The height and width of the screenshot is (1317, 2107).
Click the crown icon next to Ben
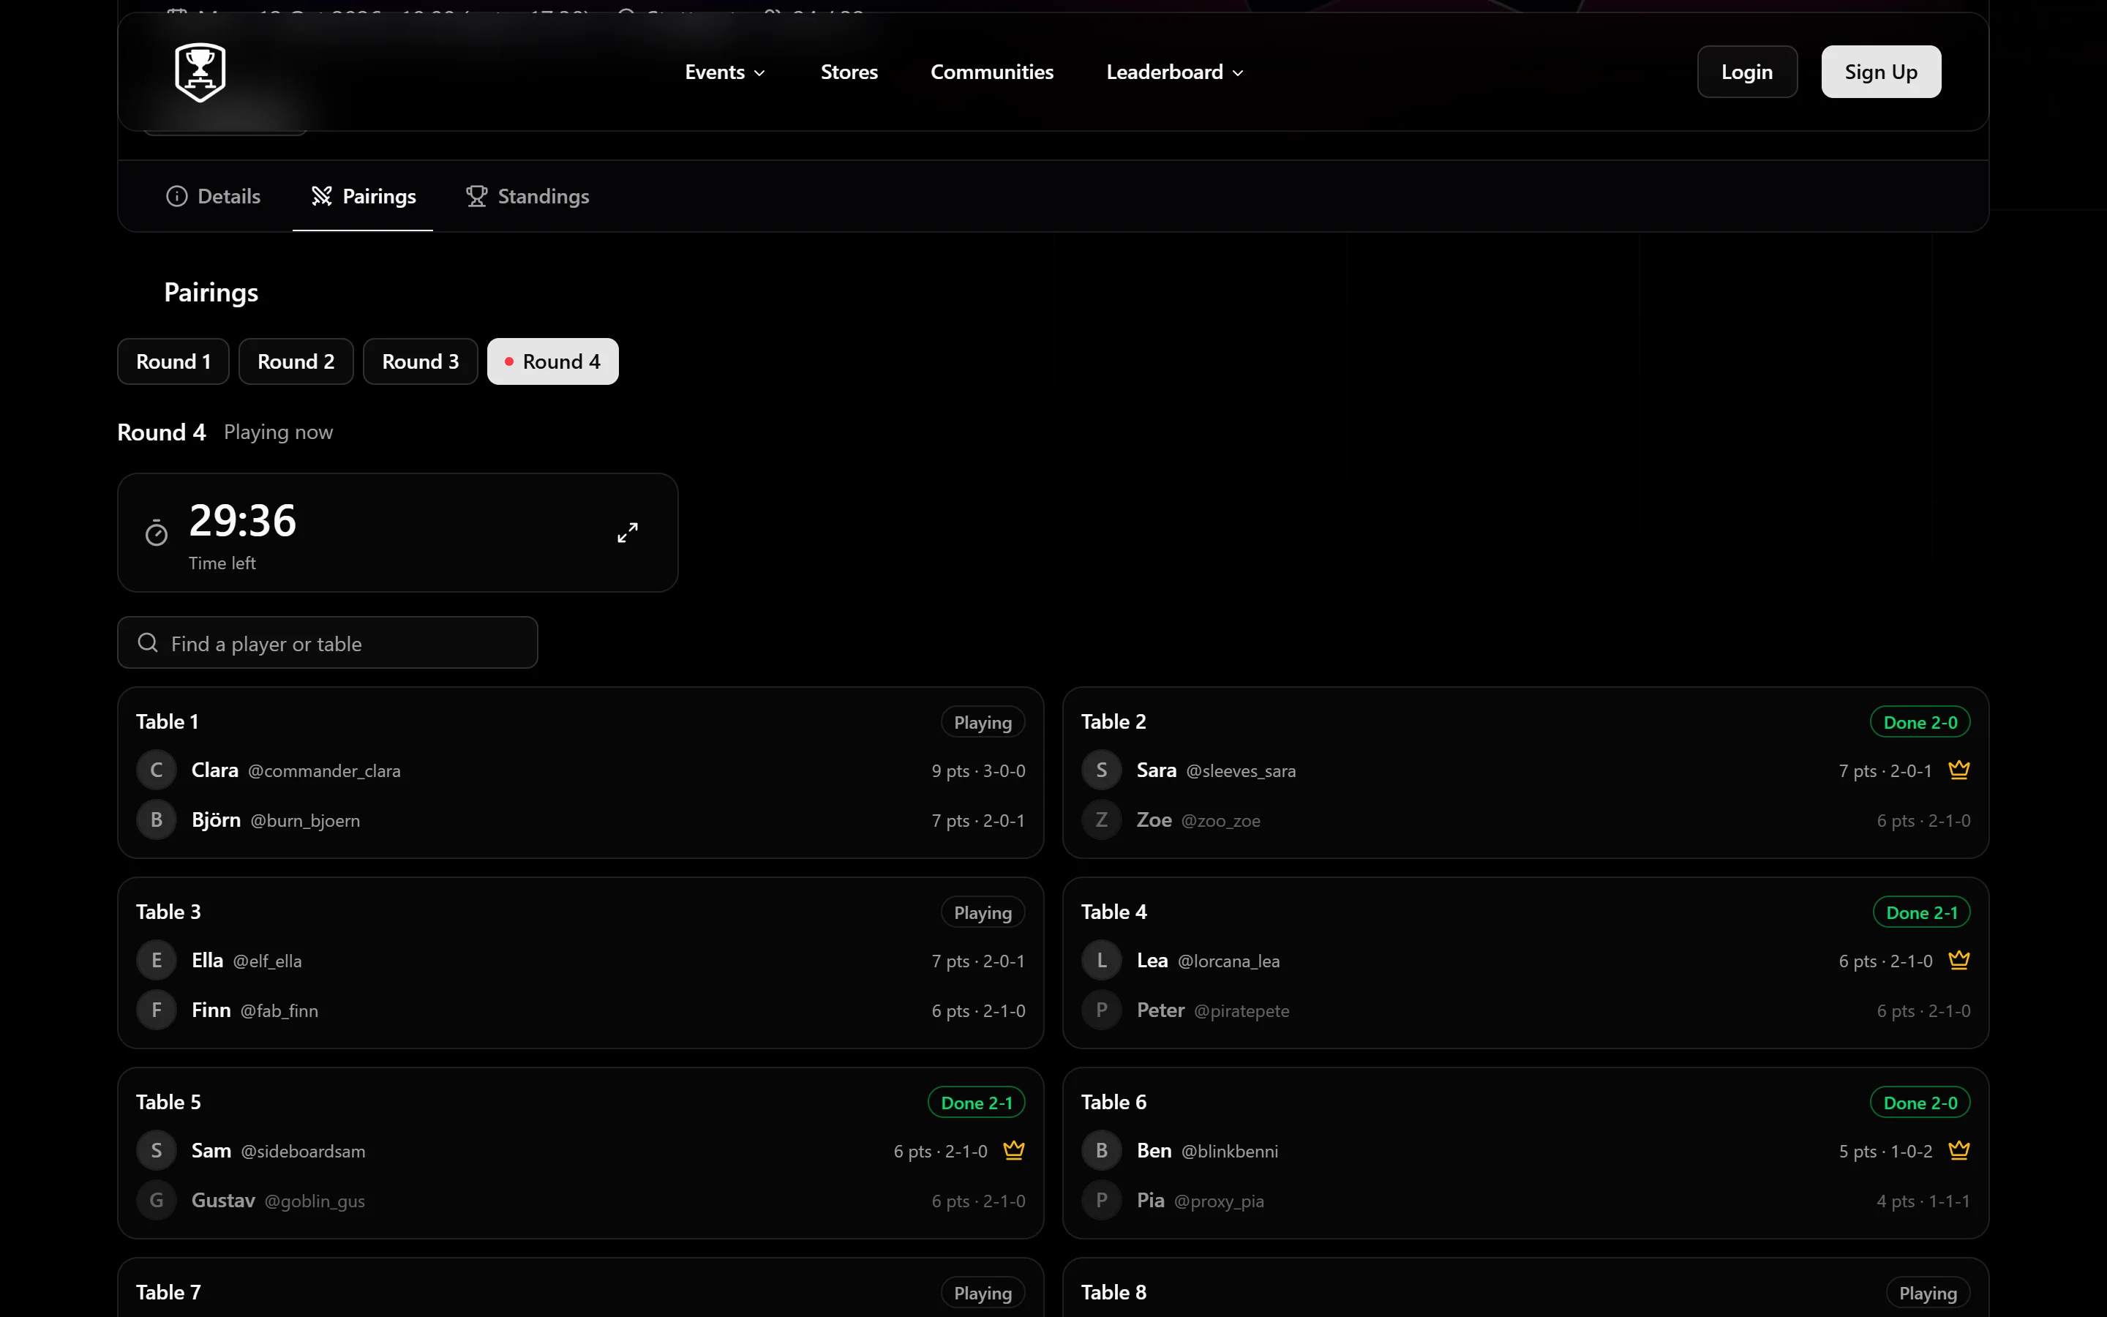point(1959,1149)
